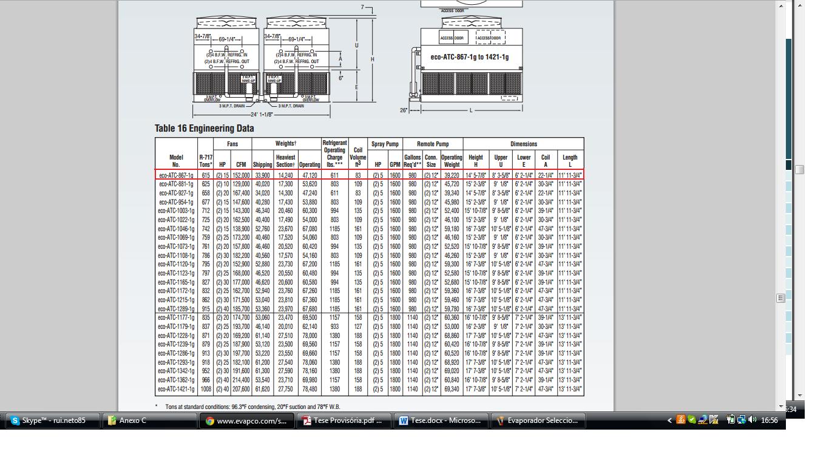Click the outer window scrollbar thumb
The image size is (829, 466).
(x=799, y=169)
